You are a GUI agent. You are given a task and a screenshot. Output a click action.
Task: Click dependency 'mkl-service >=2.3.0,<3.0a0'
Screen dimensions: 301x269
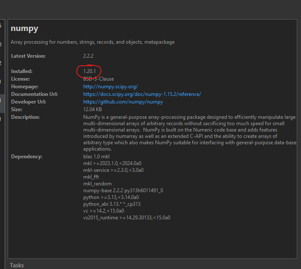click(113, 170)
